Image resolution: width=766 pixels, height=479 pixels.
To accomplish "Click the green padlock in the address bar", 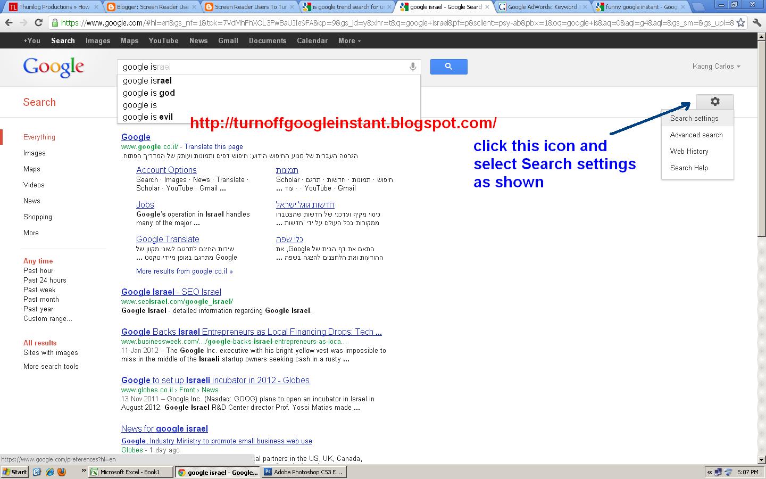I will [x=55, y=23].
